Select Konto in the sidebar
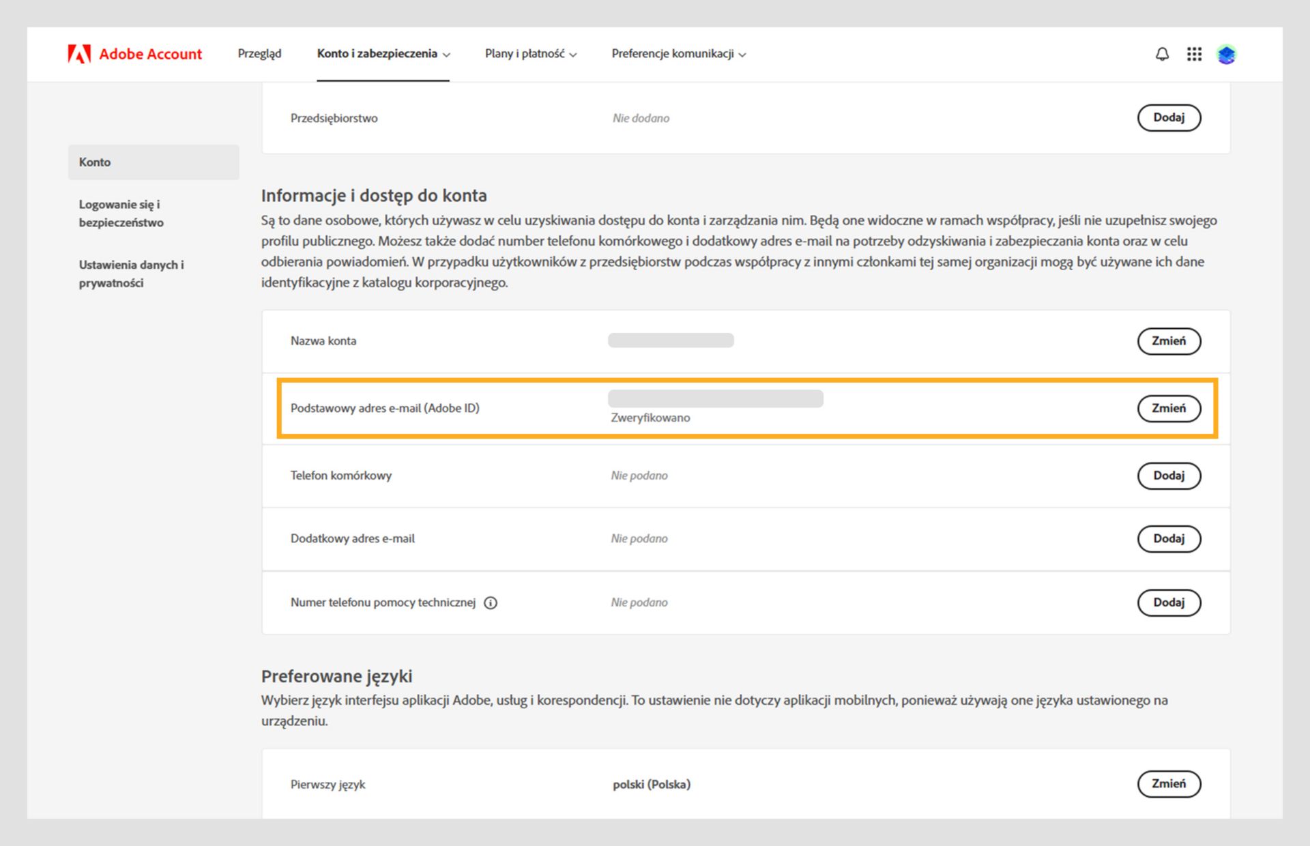 154,162
